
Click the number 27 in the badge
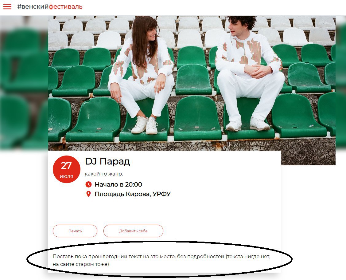point(66,166)
